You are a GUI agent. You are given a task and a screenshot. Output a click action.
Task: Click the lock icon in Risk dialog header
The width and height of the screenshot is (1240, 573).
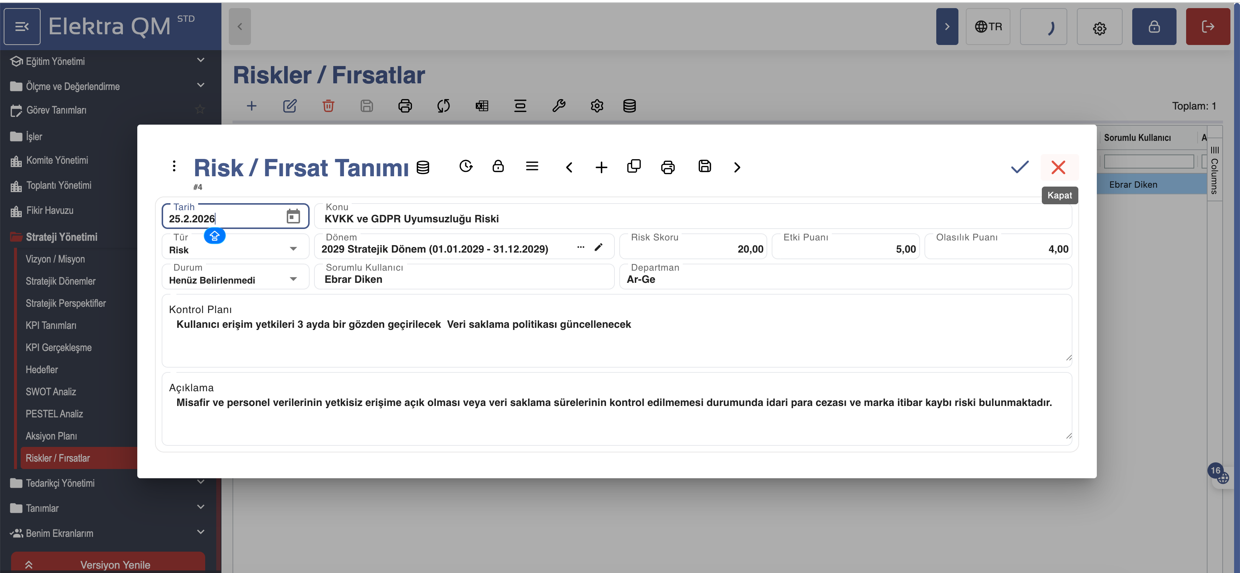coord(498,166)
